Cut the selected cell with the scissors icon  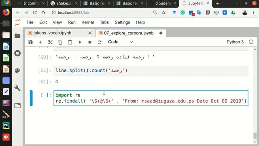point(50,42)
